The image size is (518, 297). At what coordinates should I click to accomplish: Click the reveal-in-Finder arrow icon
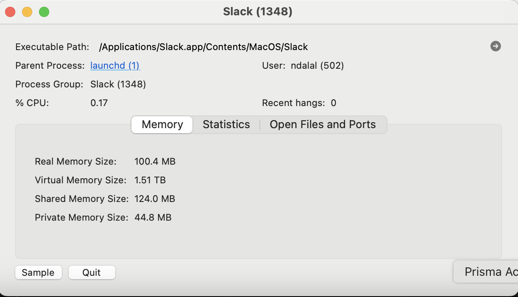496,46
